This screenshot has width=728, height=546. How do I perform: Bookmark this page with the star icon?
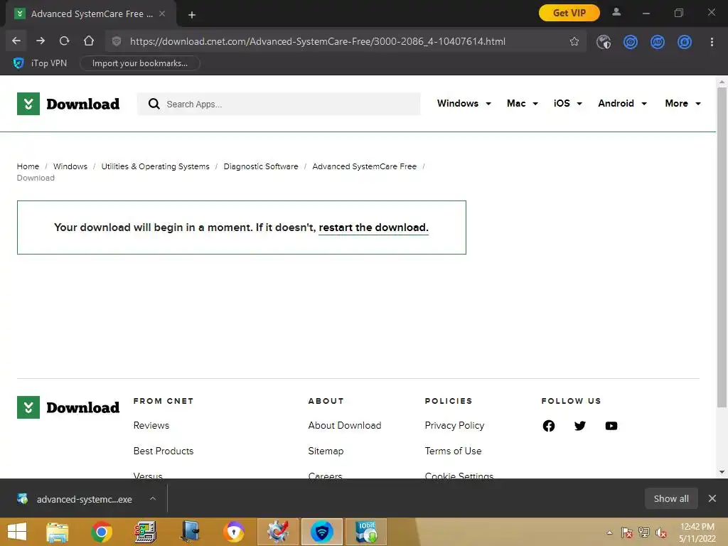(x=574, y=41)
